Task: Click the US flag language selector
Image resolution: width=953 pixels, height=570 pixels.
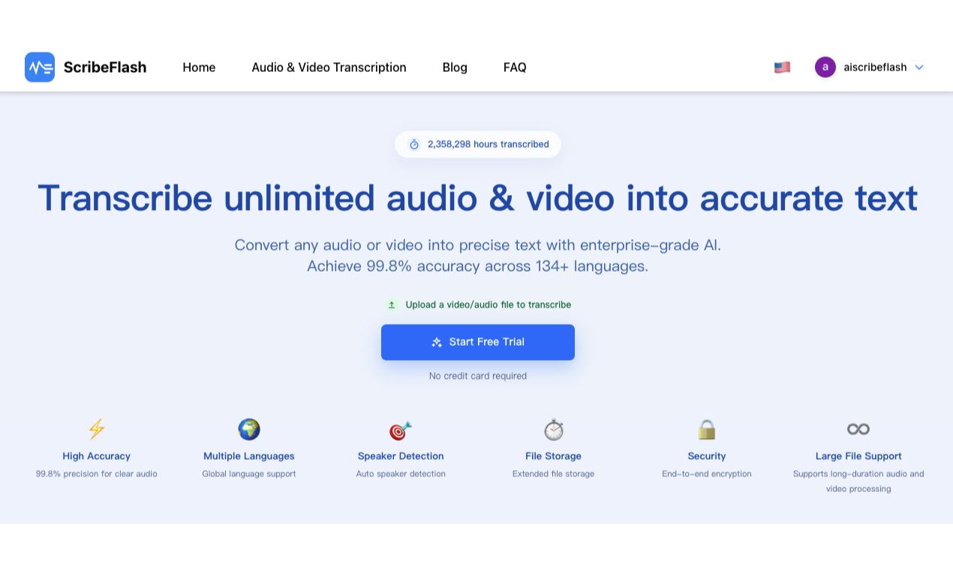Action: (782, 67)
